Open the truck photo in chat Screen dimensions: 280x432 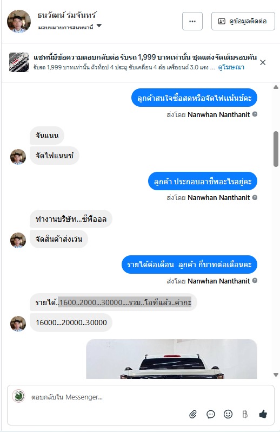click(x=171, y=359)
